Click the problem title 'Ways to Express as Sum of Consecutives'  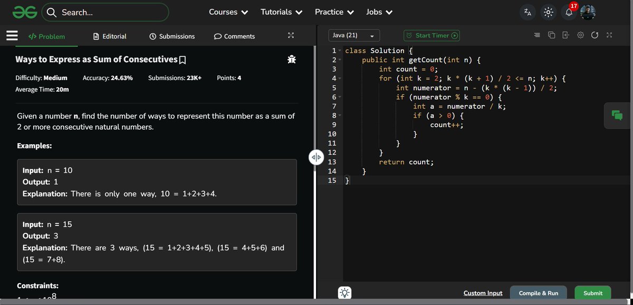click(x=97, y=60)
